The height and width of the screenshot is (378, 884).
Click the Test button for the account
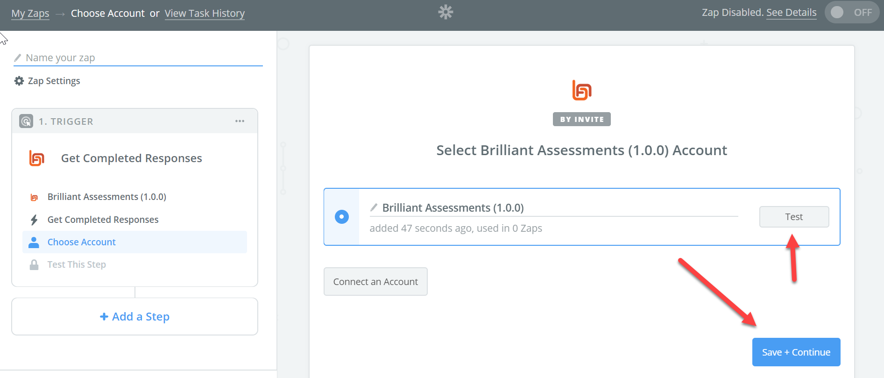click(793, 217)
